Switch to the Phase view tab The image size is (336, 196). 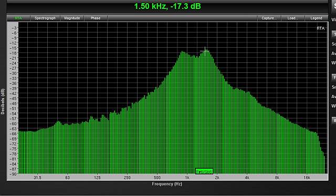click(96, 18)
